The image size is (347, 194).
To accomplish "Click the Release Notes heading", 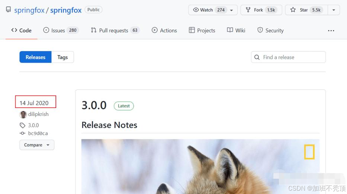I will pyautogui.click(x=109, y=125).
